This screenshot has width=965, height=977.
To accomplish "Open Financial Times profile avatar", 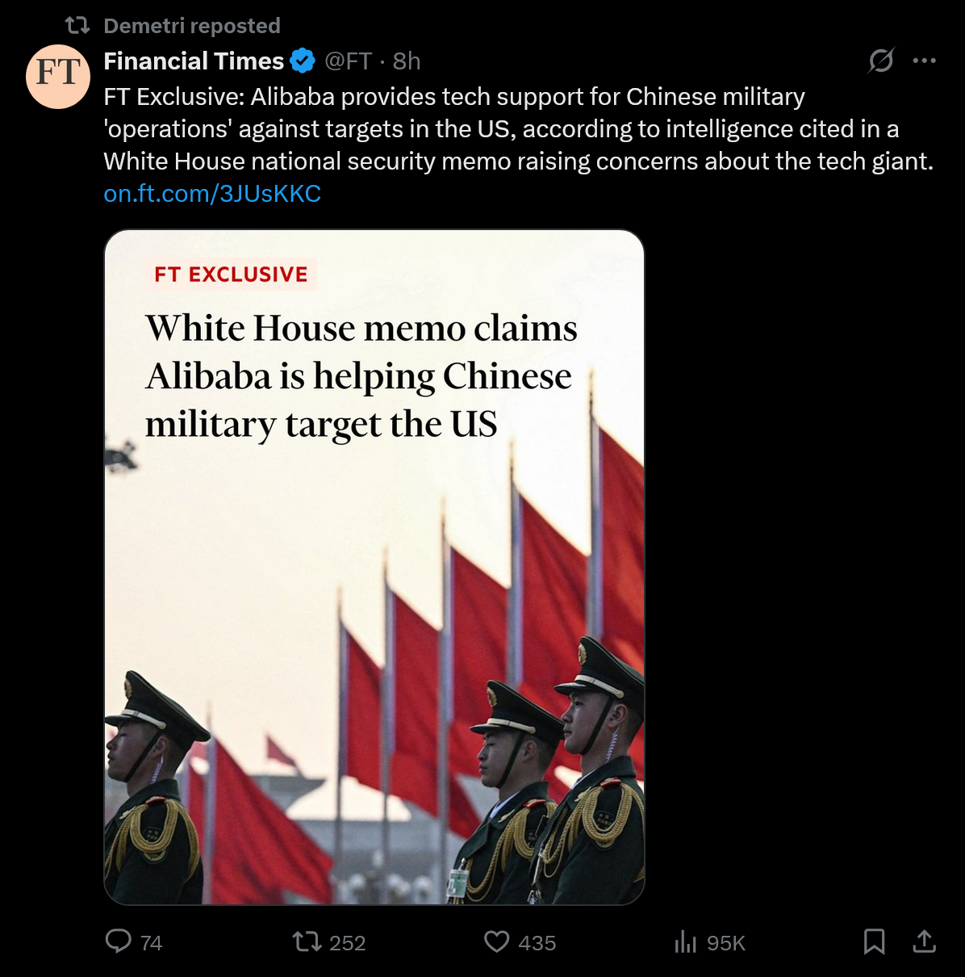I will pos(58,77).
